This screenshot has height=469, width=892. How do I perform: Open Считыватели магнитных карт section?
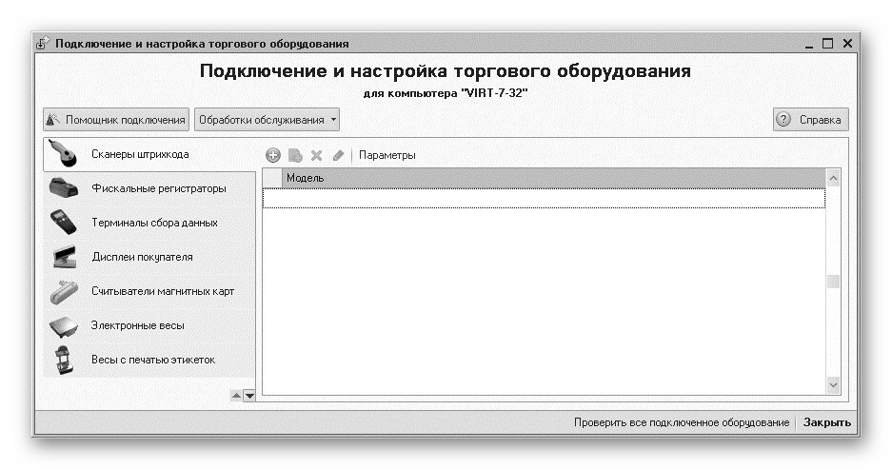point(162,291)
